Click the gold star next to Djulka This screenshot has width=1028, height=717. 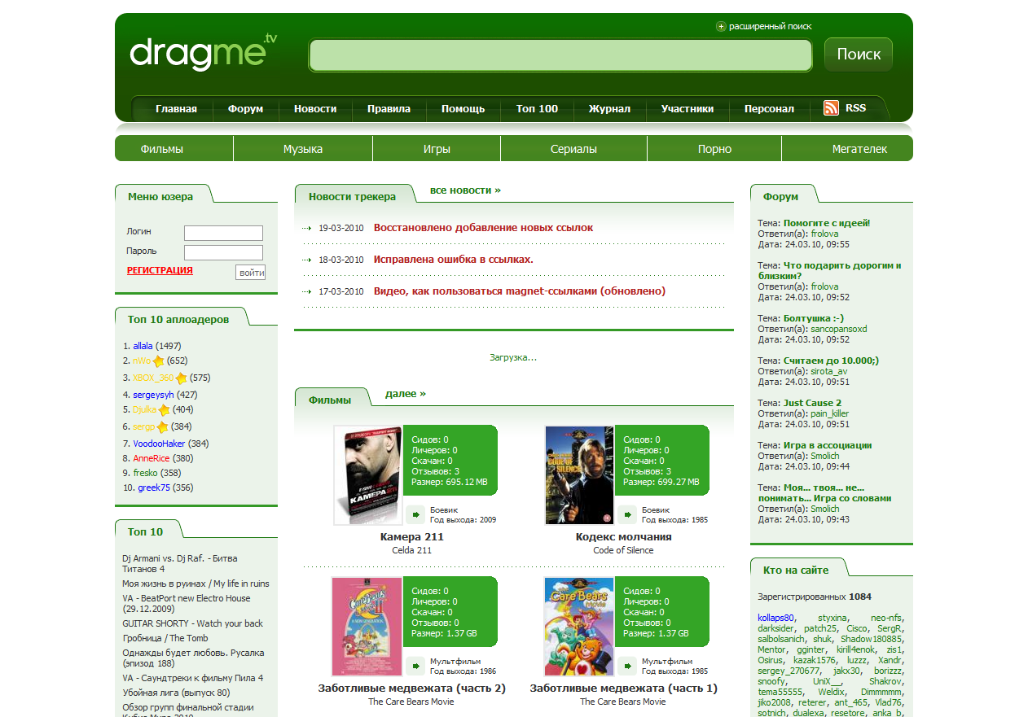(164, 410)
